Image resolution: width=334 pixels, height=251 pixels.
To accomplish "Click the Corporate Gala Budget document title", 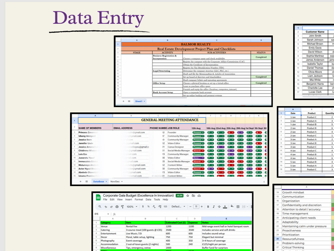I will click(139, 195).
